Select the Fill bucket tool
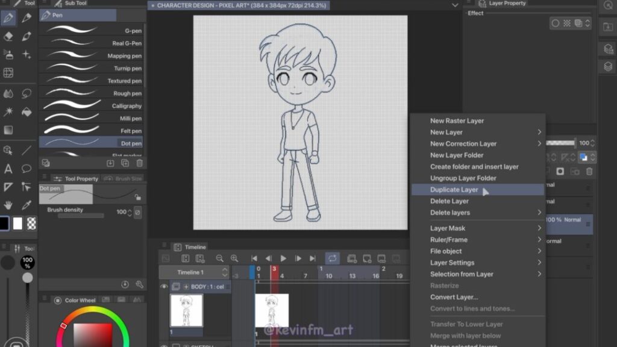The width and height of the screenshot is (617, 347). point(27,112)
